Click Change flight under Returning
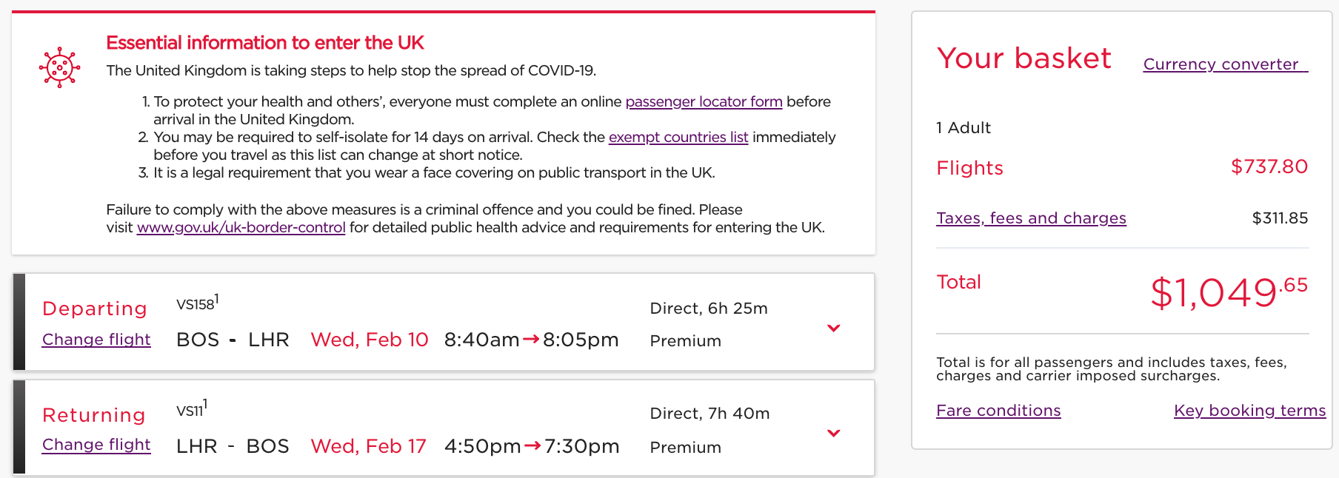This screenshot has height=478, width=1339. tap(96, 445)
